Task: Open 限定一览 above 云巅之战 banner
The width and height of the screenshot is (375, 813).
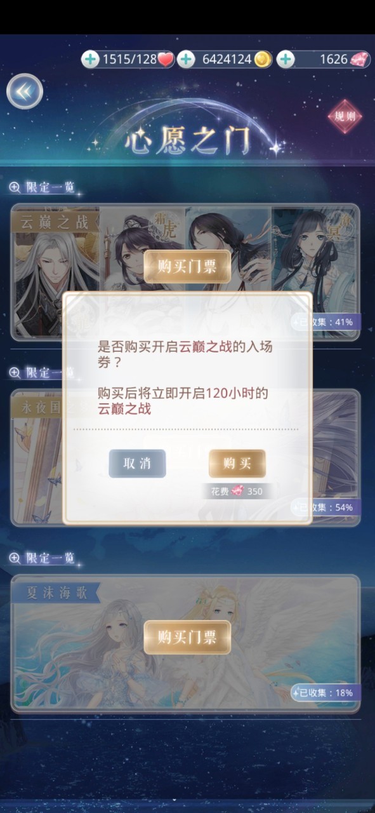Action: pyautogui.click(x=43, y=187)
